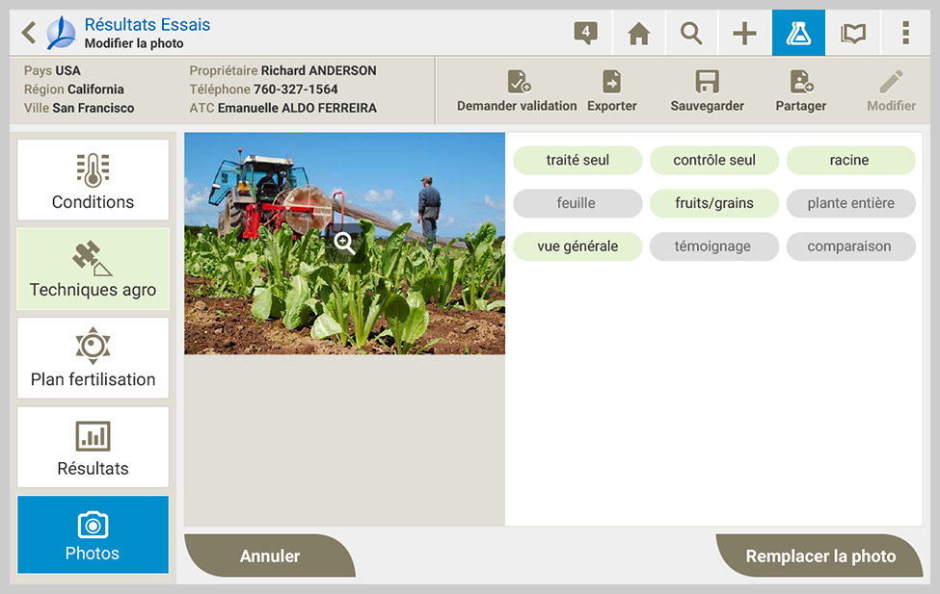Go back using the left chevron arrow

click(x=29, y=34)
